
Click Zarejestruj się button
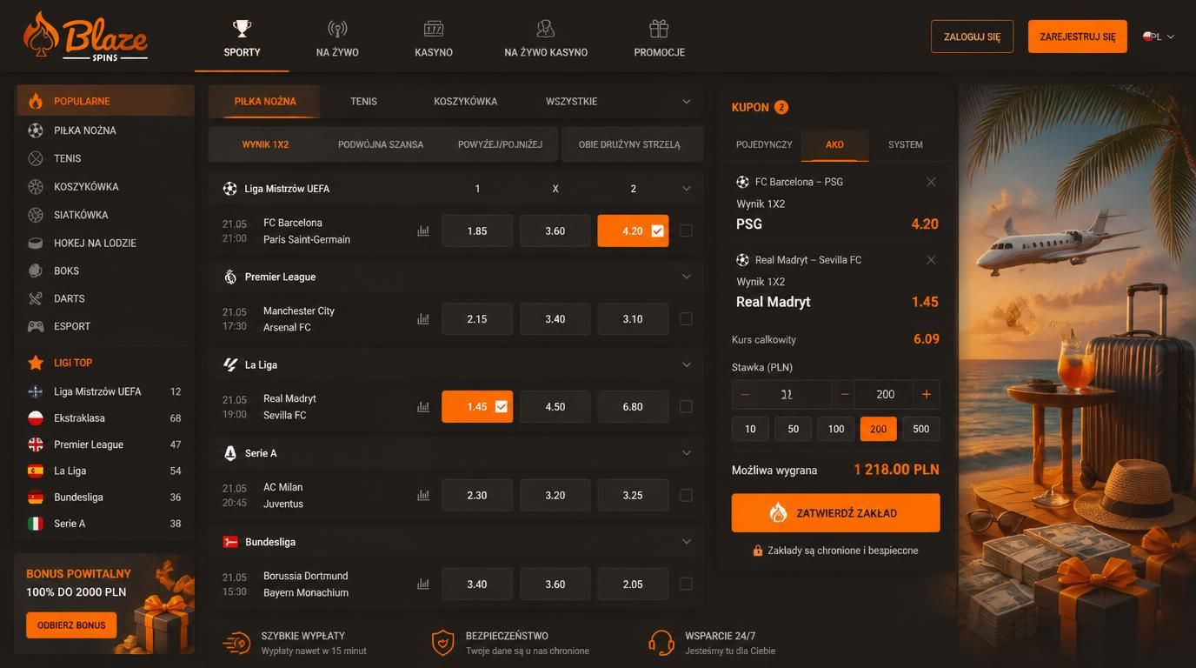[1078, 37]
